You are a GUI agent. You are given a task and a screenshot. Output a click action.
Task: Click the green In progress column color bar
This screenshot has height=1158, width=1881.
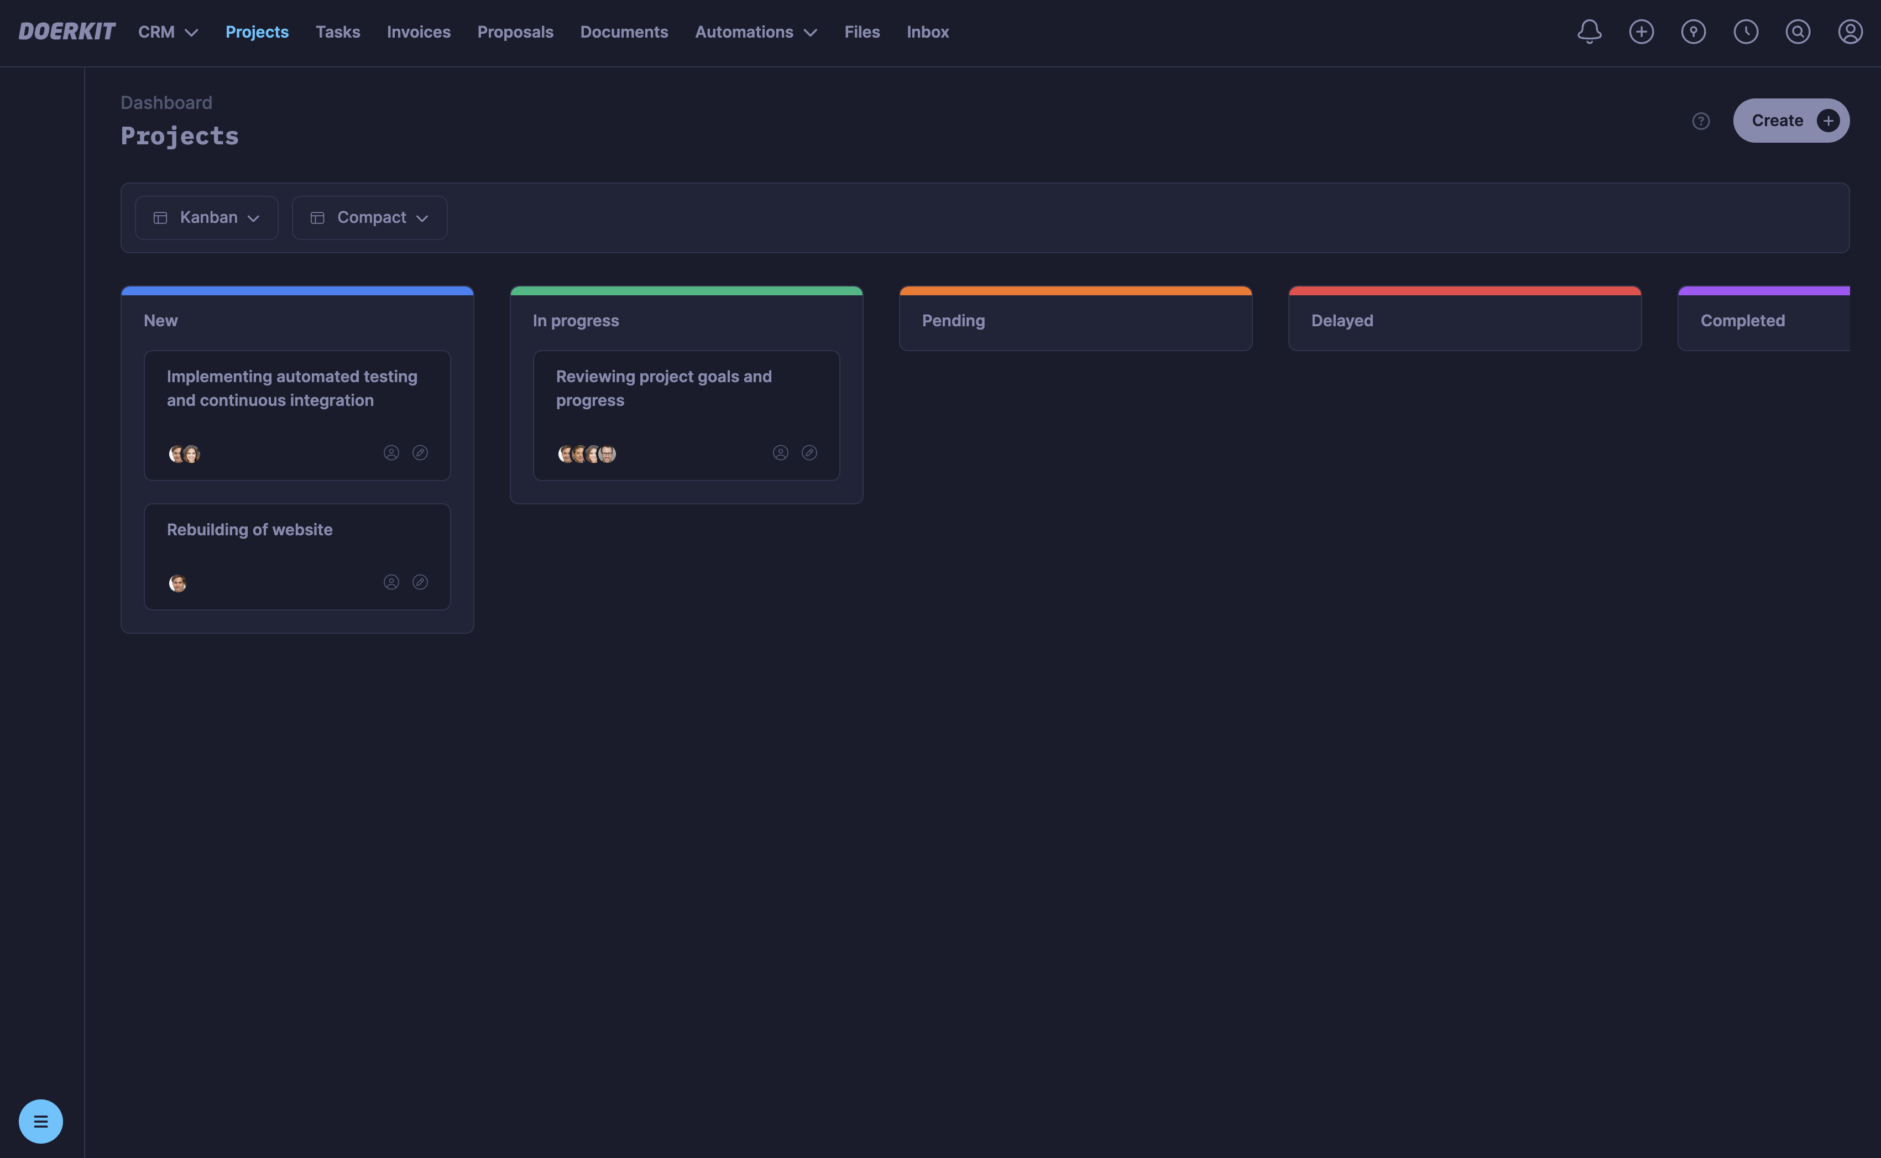click(686, 291)
